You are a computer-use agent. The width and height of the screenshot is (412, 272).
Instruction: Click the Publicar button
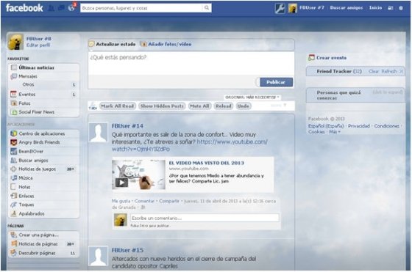coord(276,82)
